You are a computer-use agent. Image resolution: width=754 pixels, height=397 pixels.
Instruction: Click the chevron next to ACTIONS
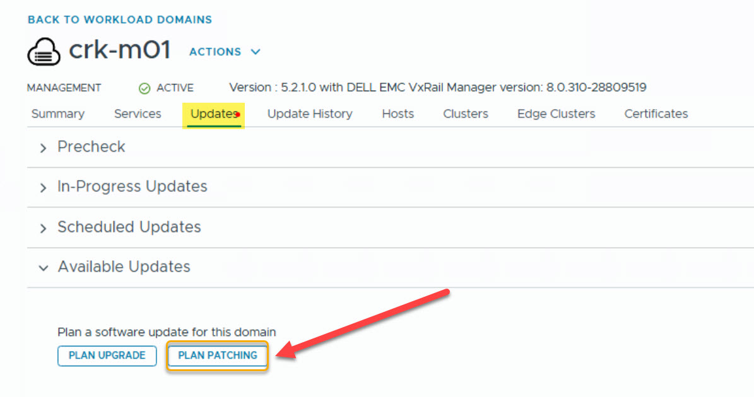tap(256, 52)
